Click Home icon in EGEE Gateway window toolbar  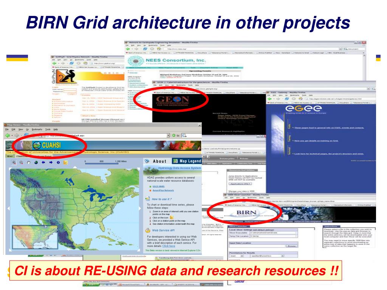300,99
